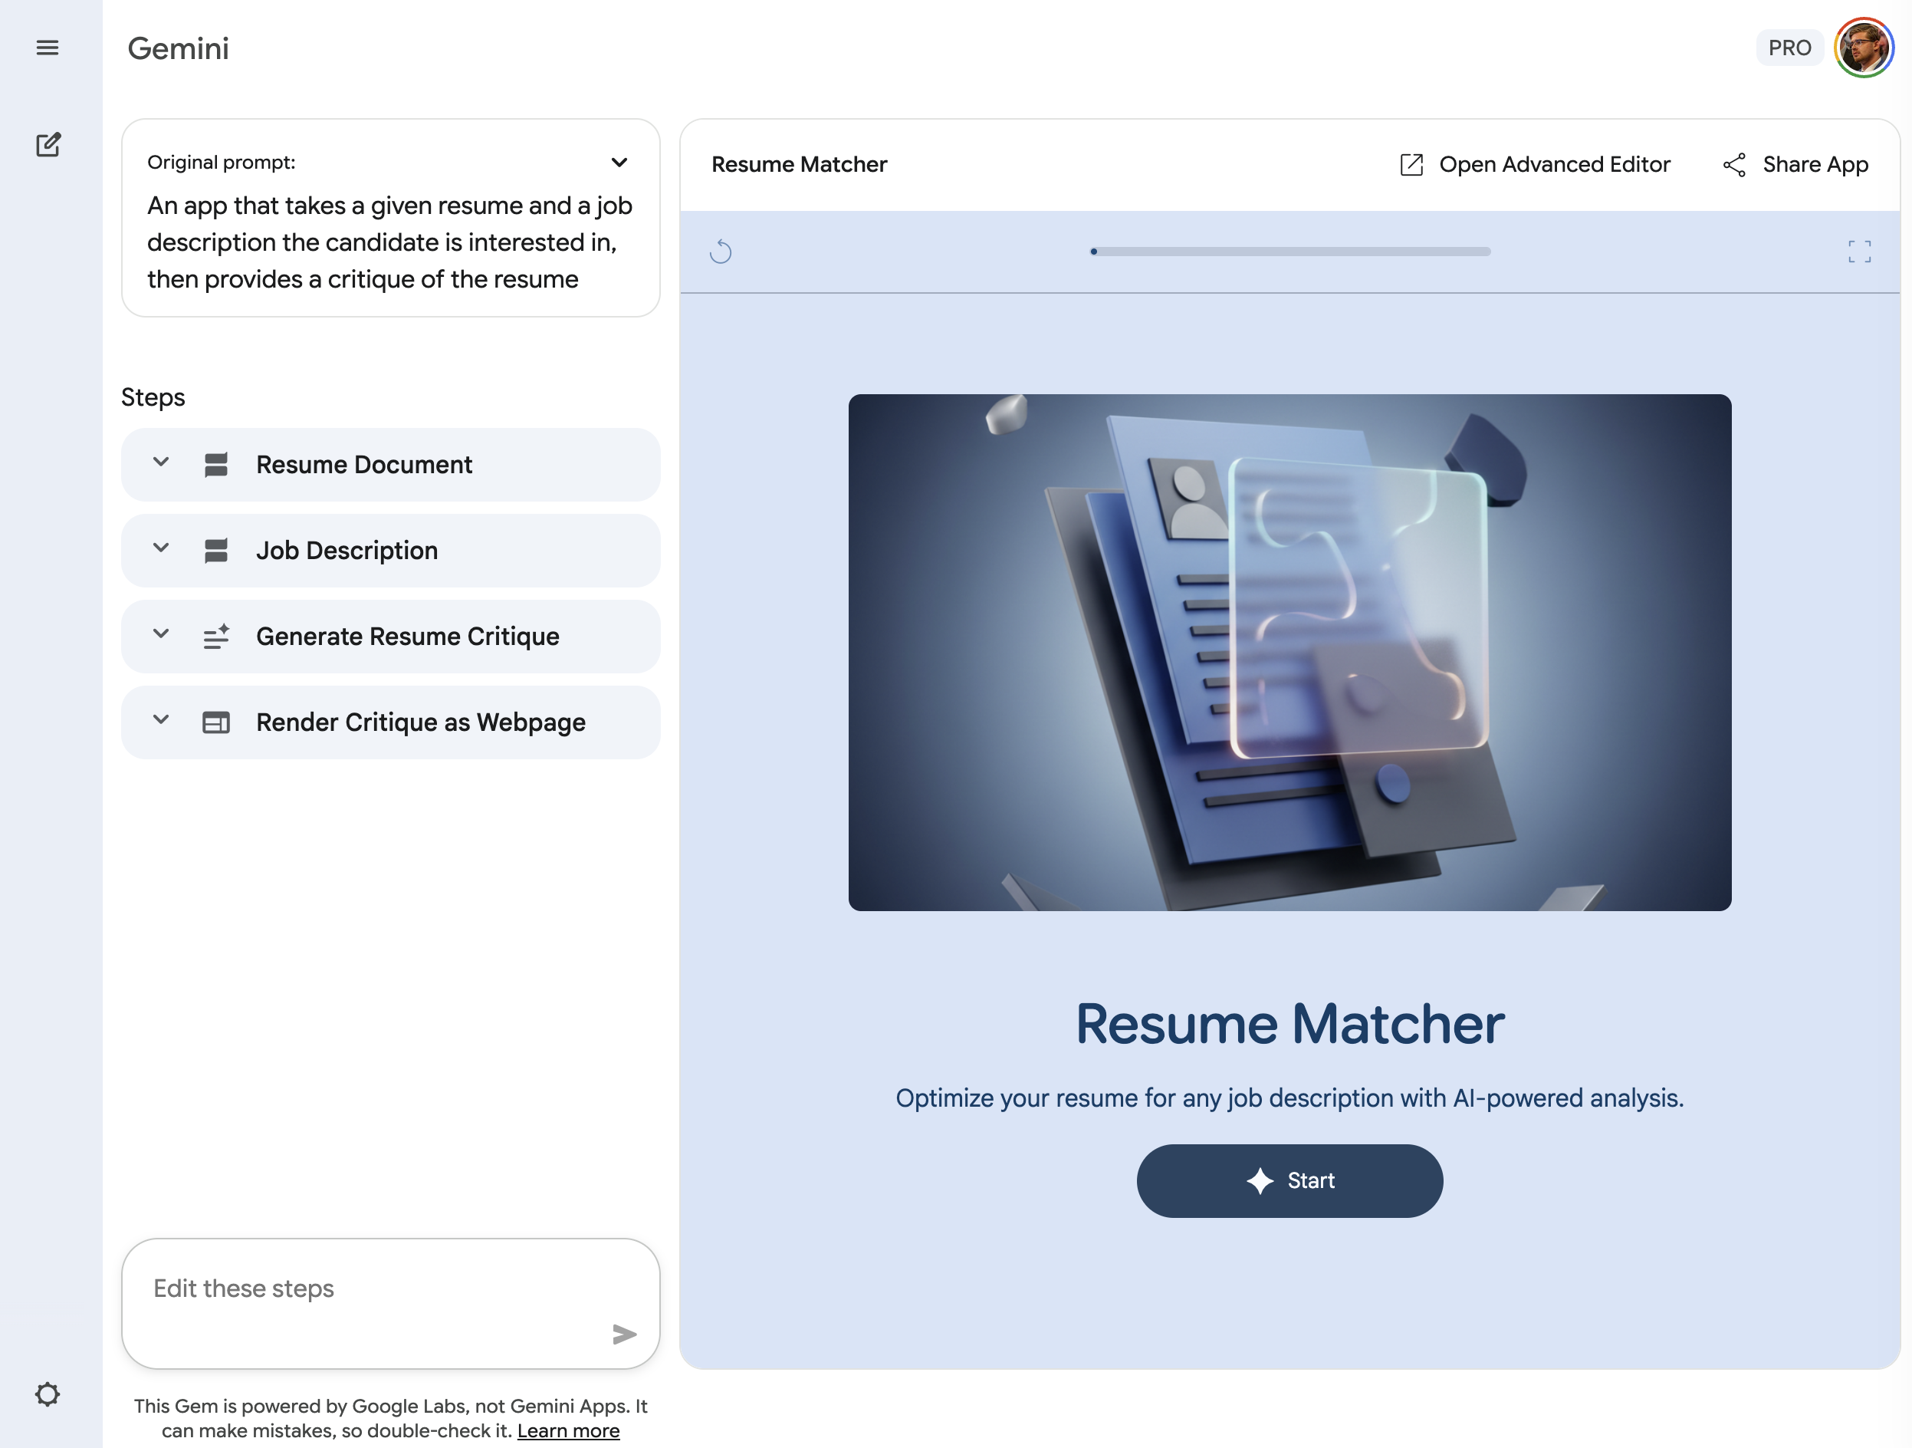
Task: Click the Resume Document step icon
Action: pos(215,464)
